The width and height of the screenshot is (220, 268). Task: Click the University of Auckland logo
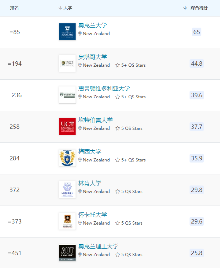pos(67,32)
